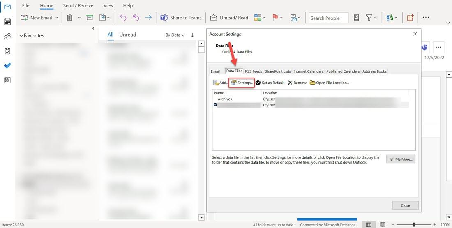Image resolution: width=452 pixels, height=228 pixels.
Task: Open the By Date sort dropdown
Action: point(175,35)
